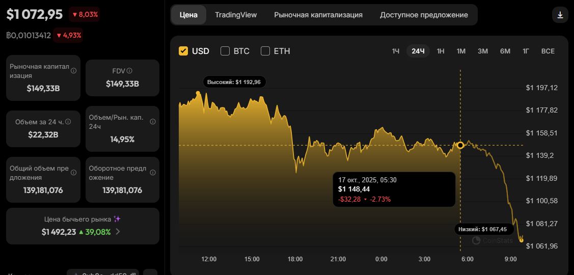The image size is (574, 275).
Task: Select the 1Ч time range
Action: click(x=396, y=51)
